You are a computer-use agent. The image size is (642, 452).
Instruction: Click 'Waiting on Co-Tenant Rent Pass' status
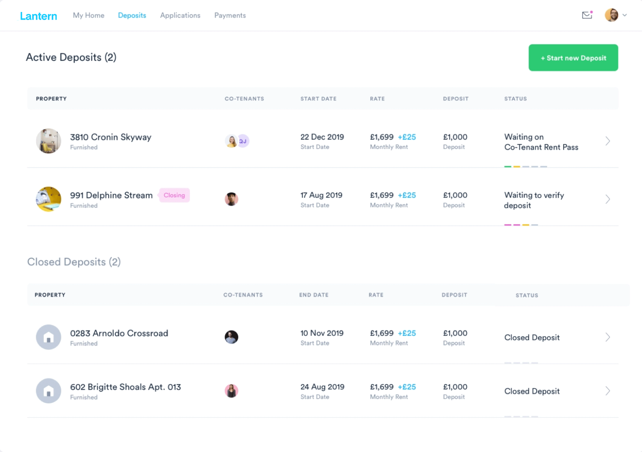[541, 142]
